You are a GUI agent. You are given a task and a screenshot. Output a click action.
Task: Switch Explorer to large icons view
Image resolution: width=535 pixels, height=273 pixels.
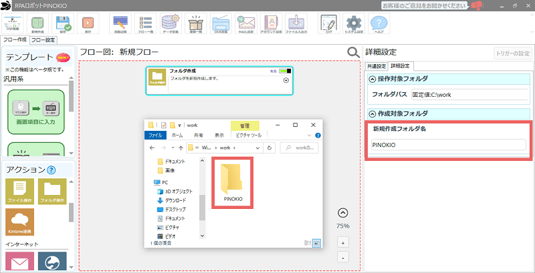click(x=317, y=243)
